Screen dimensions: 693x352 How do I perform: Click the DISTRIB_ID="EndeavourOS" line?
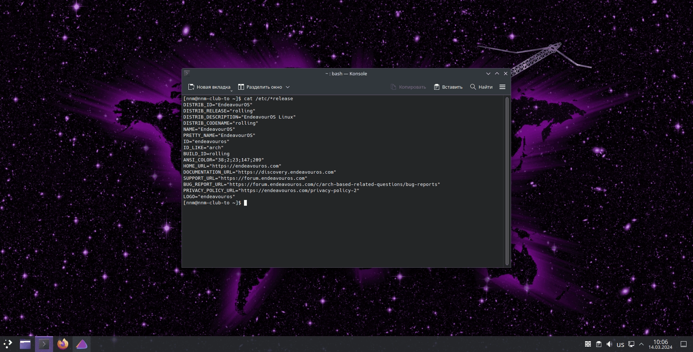[218, 104]
